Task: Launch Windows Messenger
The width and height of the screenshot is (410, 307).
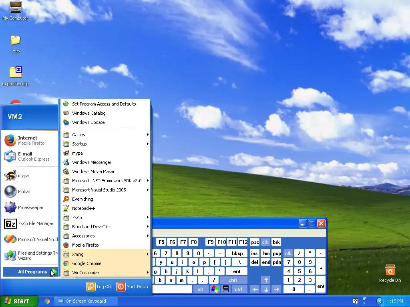Action: [x=106, y=162]
